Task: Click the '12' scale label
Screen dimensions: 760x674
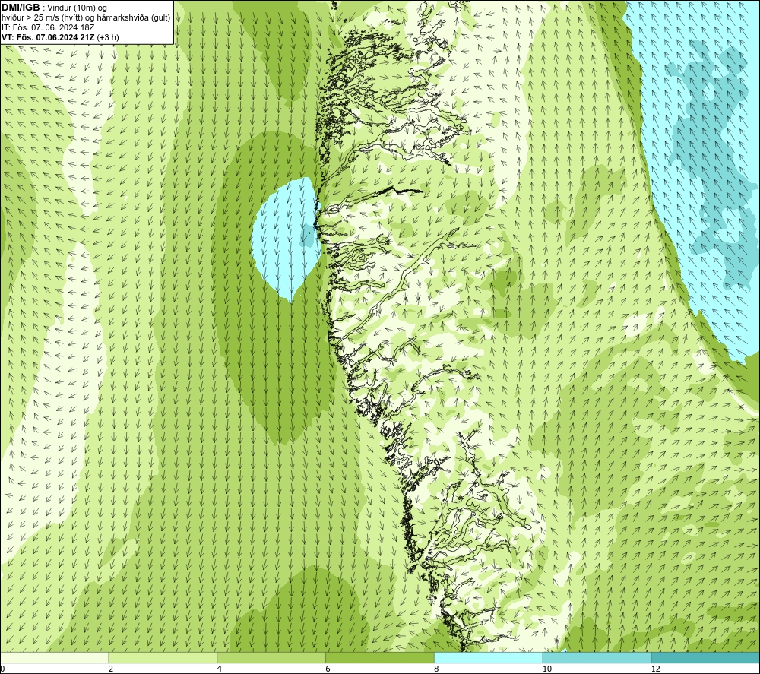Action: pos(655,669)
